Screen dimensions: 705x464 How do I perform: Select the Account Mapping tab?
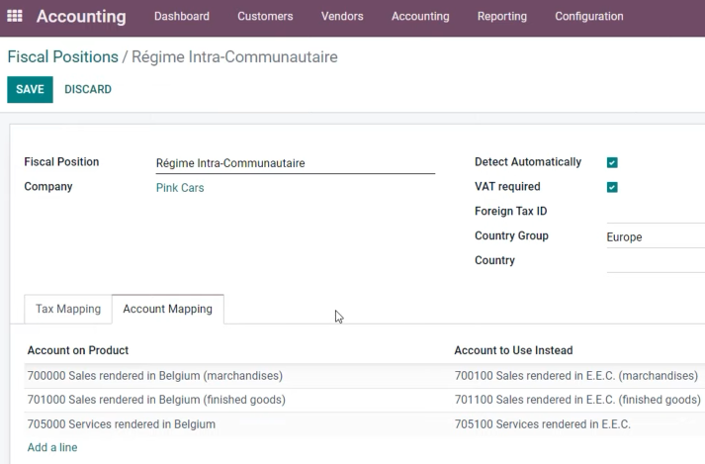coord(168,310)
